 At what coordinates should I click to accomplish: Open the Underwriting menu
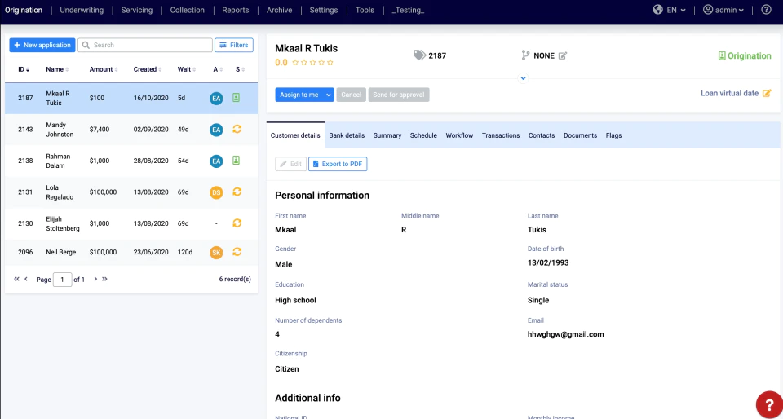coord(82,10)
